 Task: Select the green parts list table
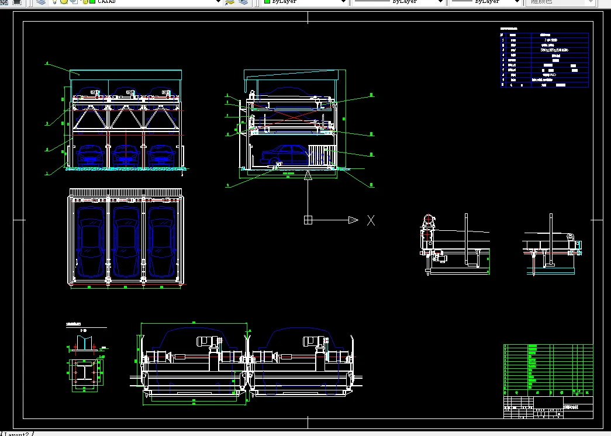click(x=548, y=370)
